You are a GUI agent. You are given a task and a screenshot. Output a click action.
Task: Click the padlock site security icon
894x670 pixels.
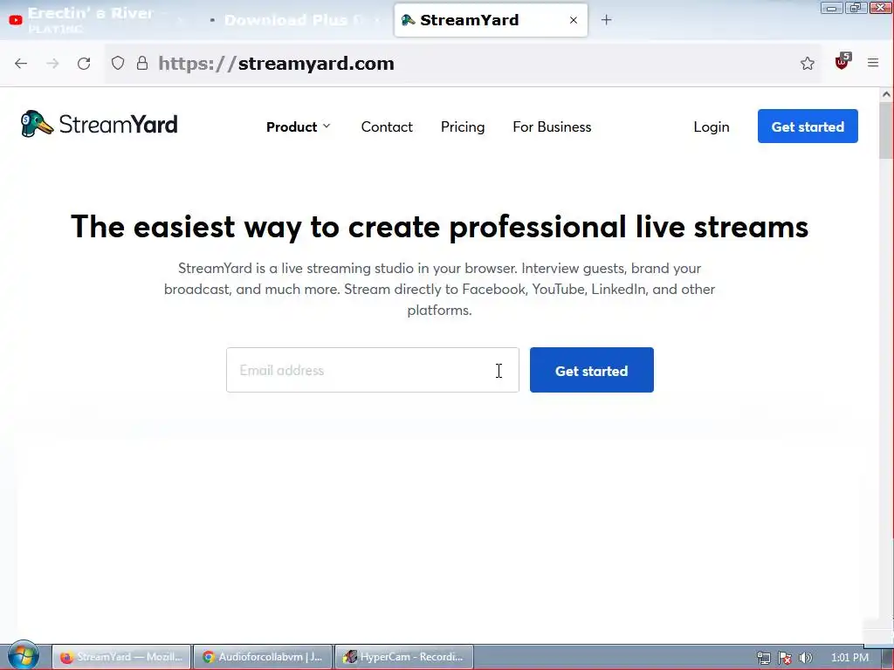[142, 63]
